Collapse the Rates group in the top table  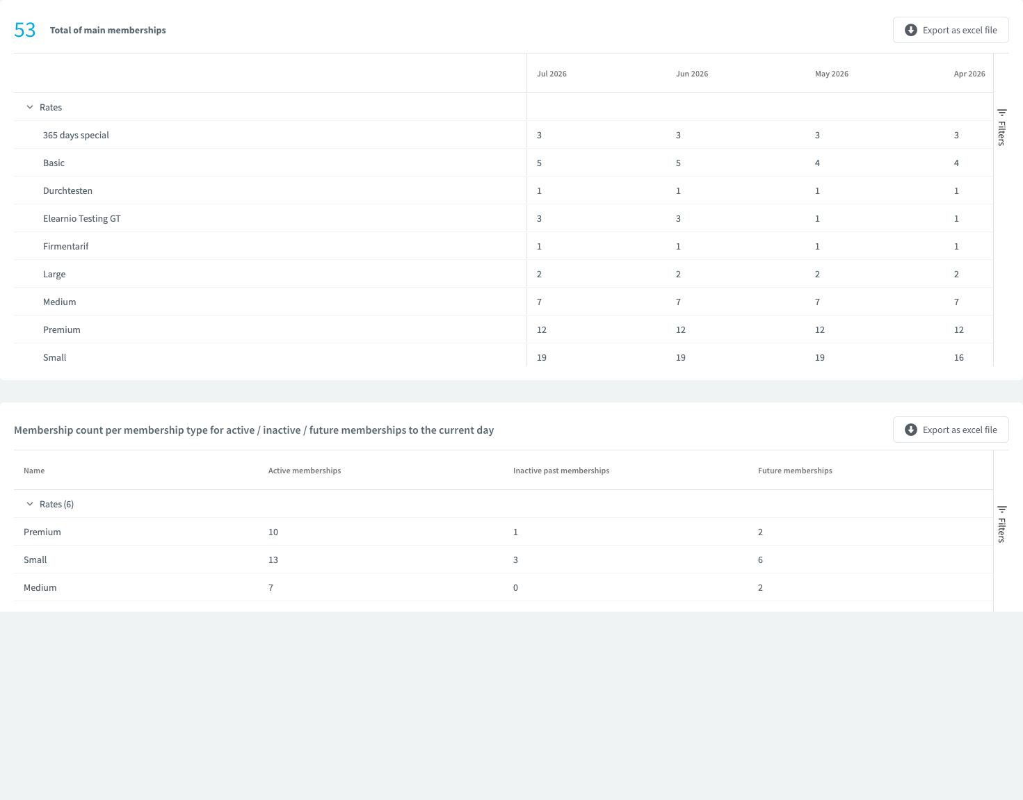coord(30,107)
